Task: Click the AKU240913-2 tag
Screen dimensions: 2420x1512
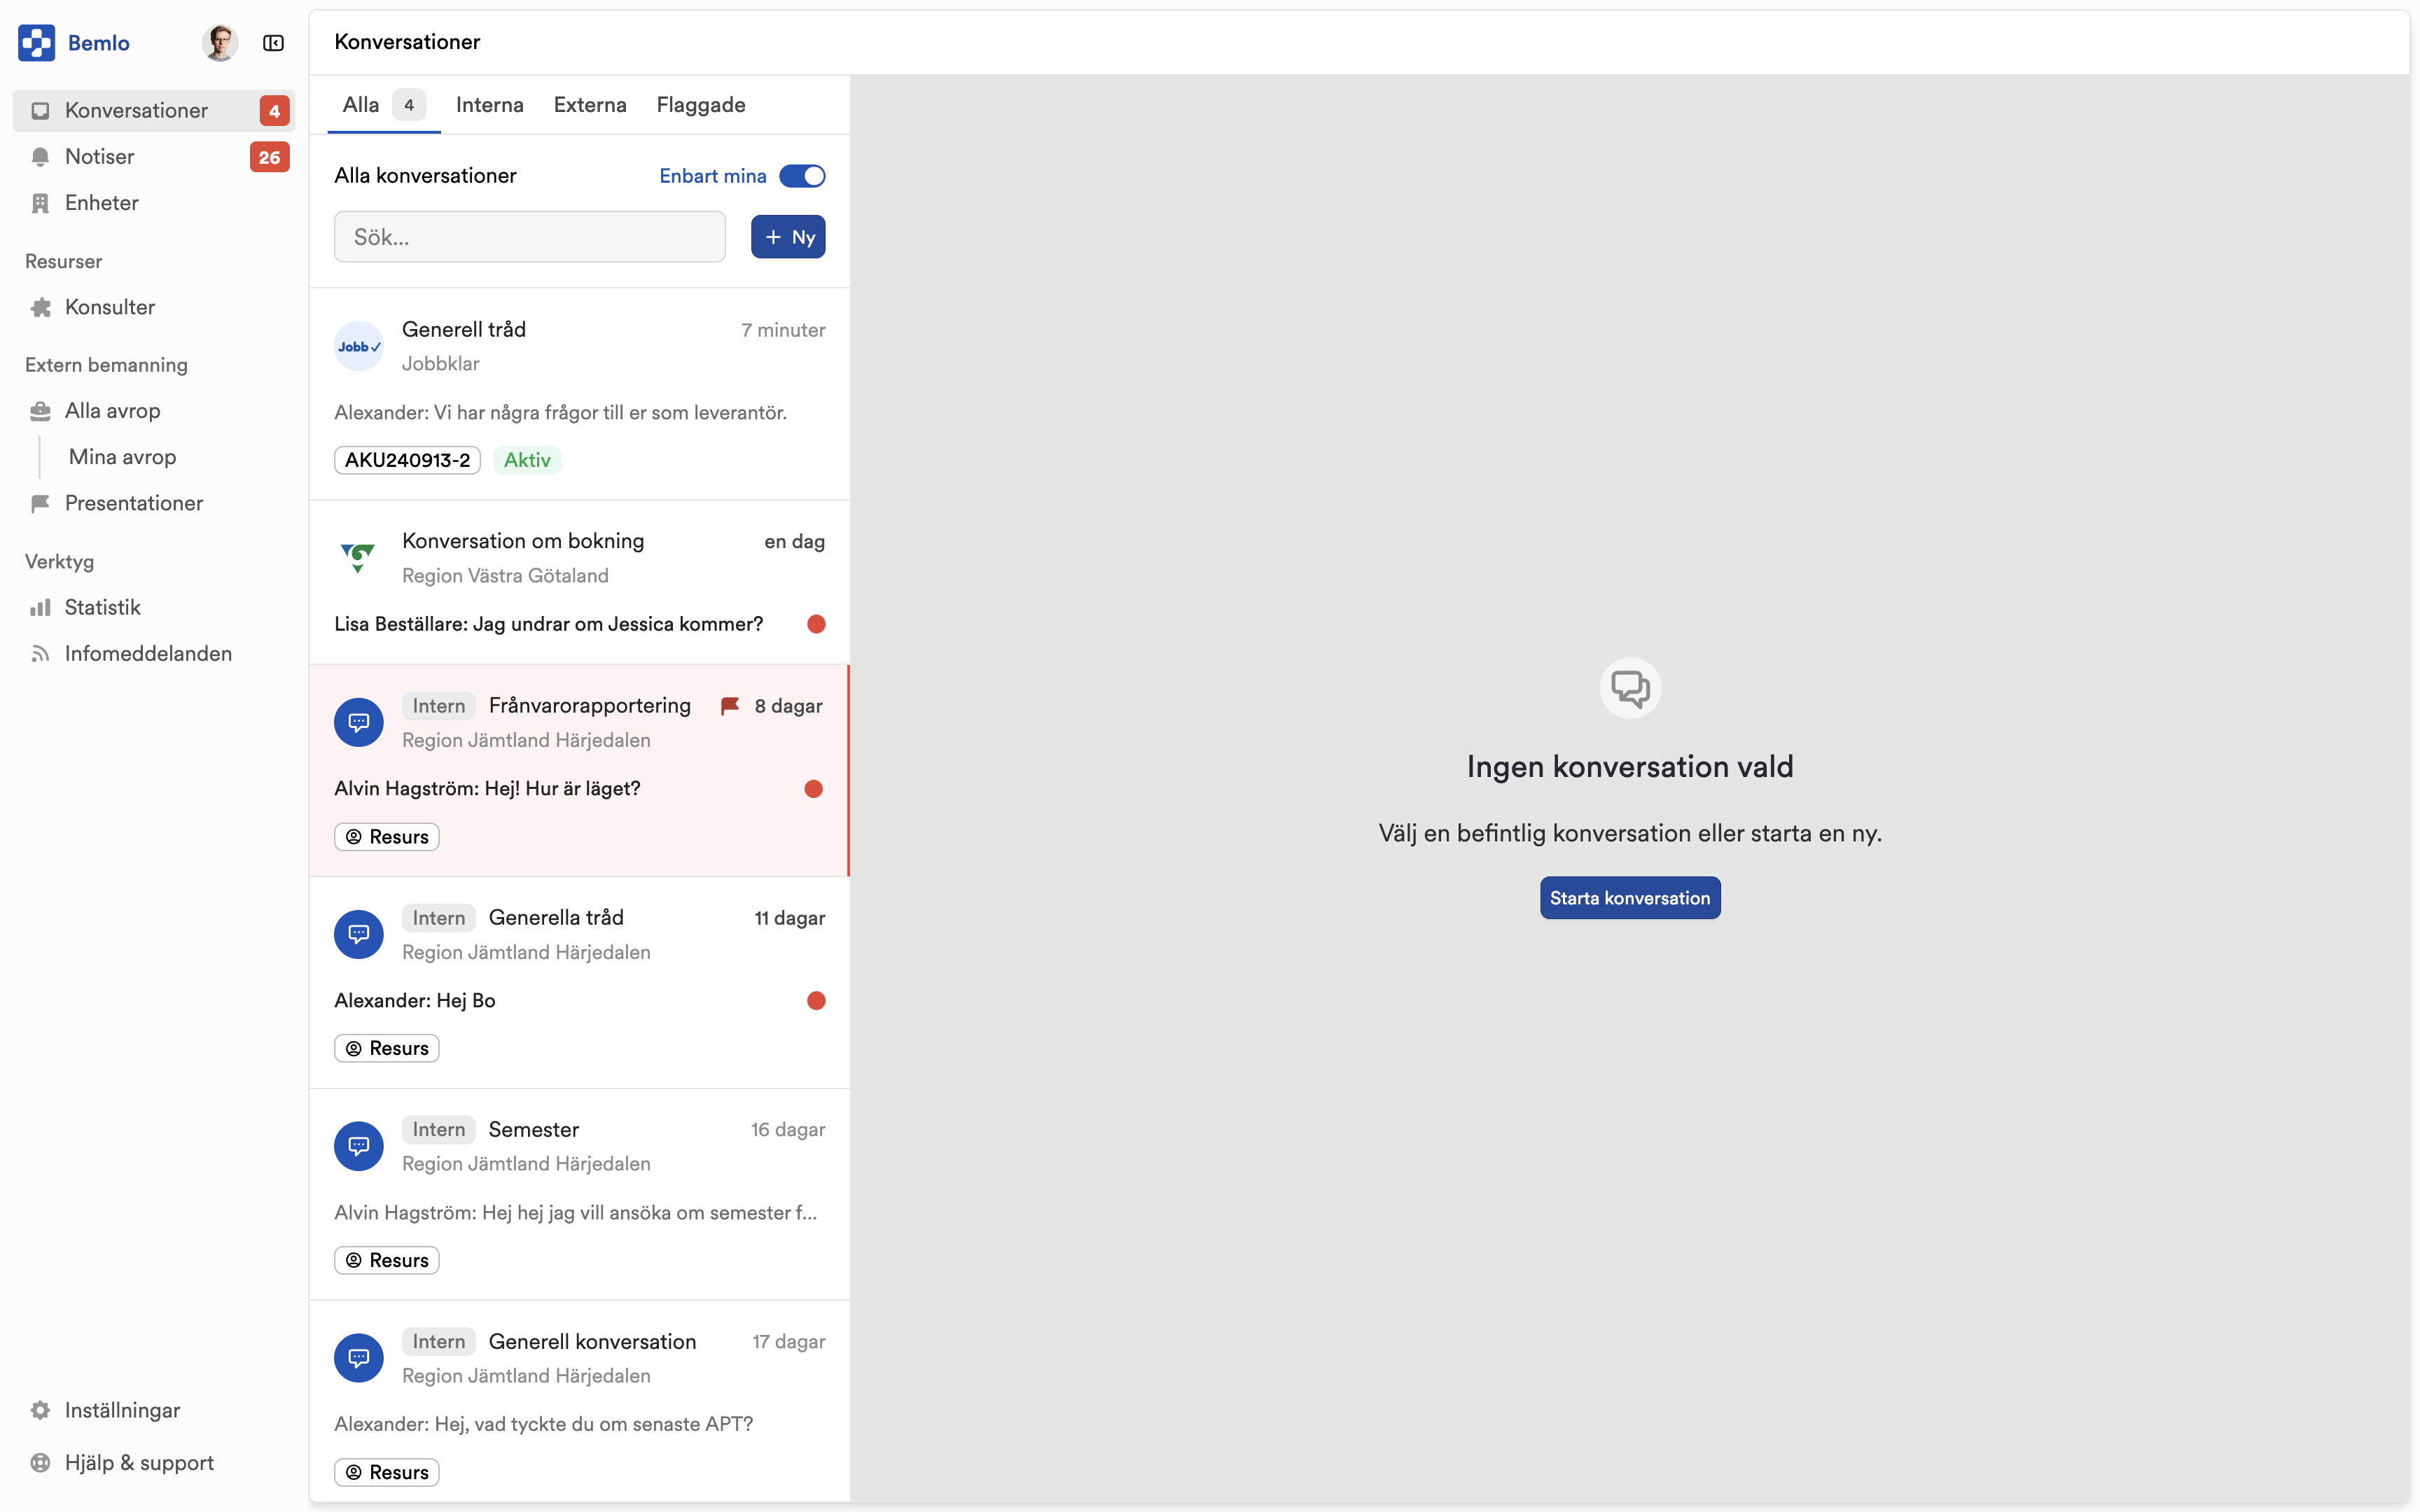Action: [x=407, y=460]
